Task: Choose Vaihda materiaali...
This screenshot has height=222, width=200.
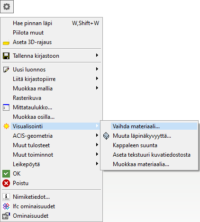Action: [149, 126]
